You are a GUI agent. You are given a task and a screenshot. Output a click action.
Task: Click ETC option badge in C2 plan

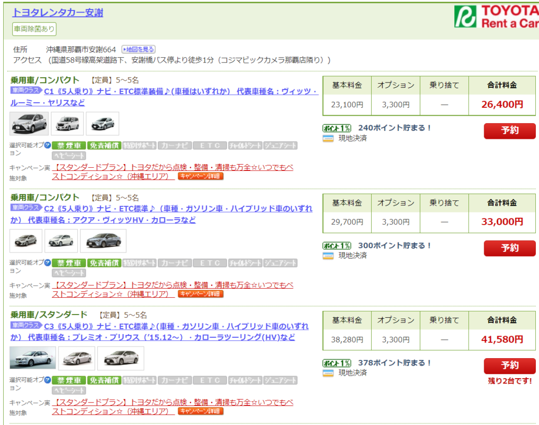pos(209,263)
